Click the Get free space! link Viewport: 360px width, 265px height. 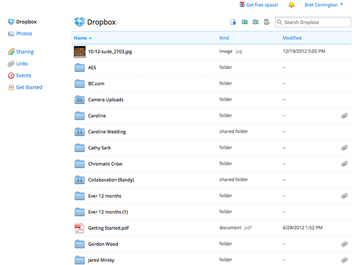[262, 5]
